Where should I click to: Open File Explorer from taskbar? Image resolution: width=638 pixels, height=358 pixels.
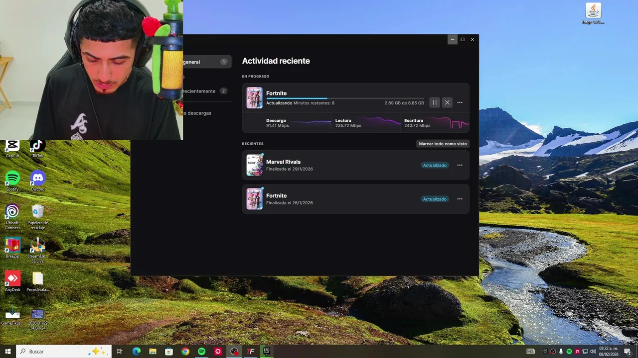pyautogui.click(x=153, y=351)
